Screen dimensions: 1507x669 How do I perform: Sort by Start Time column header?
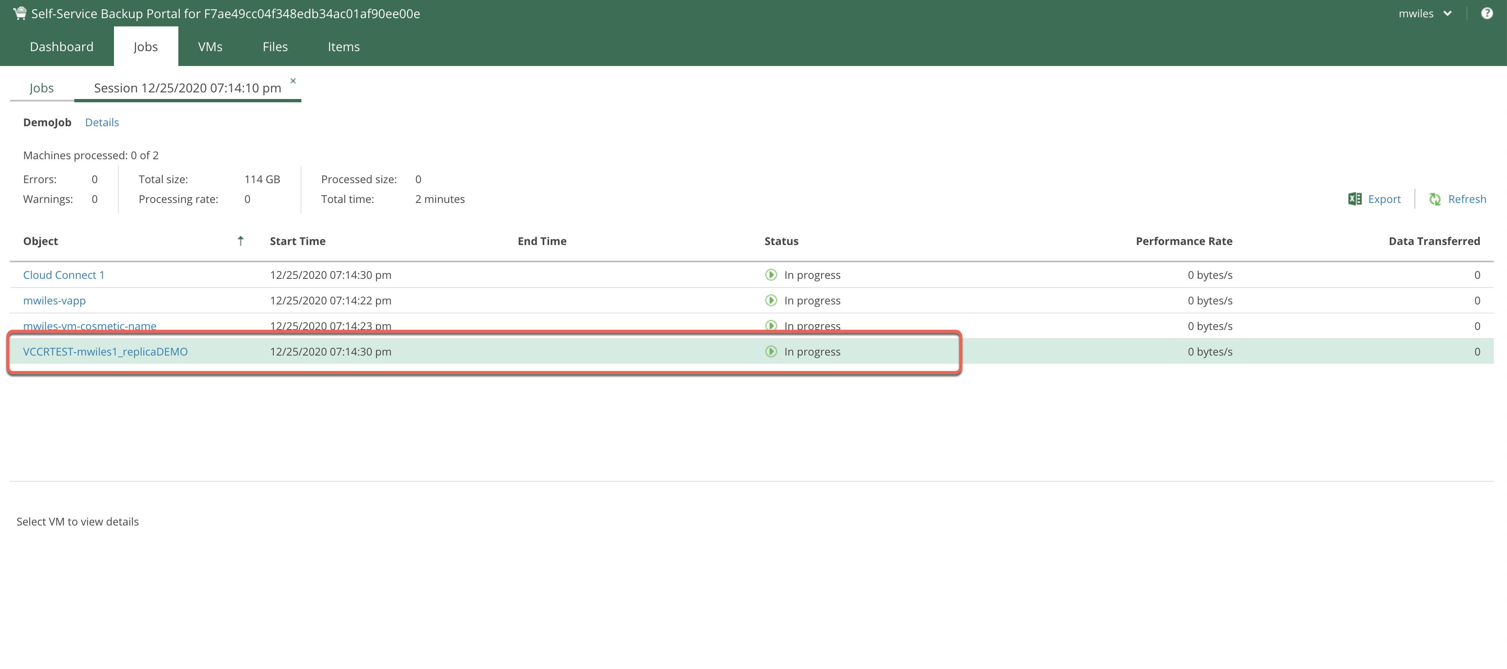[297, 241]
